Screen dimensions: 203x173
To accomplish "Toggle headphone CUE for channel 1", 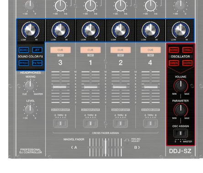I will [x=91, y=50].
